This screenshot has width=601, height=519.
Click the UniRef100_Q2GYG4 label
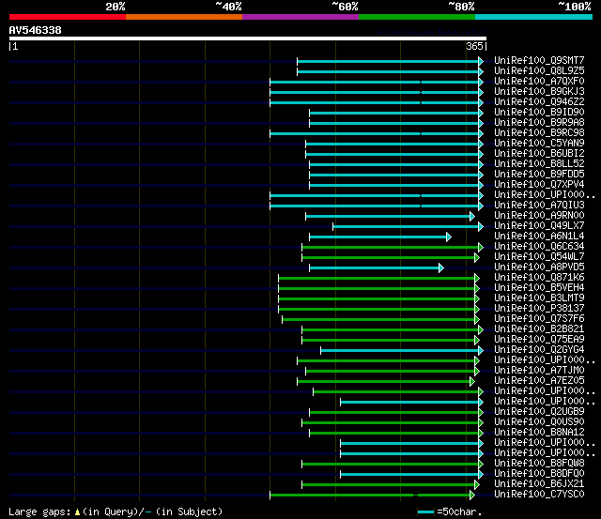click(539, 350)
